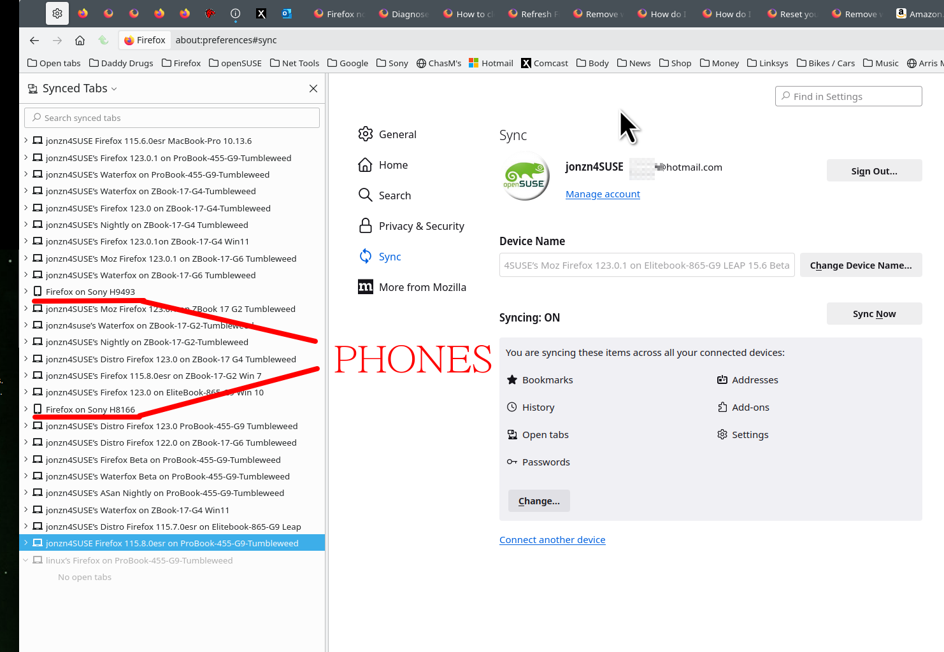Click the Sign Out button
This screenshot has height=652, width=944.
tap(874, 171)
